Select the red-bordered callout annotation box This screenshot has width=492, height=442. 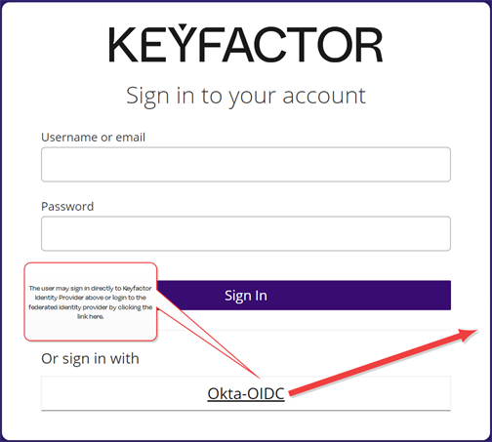91,301
